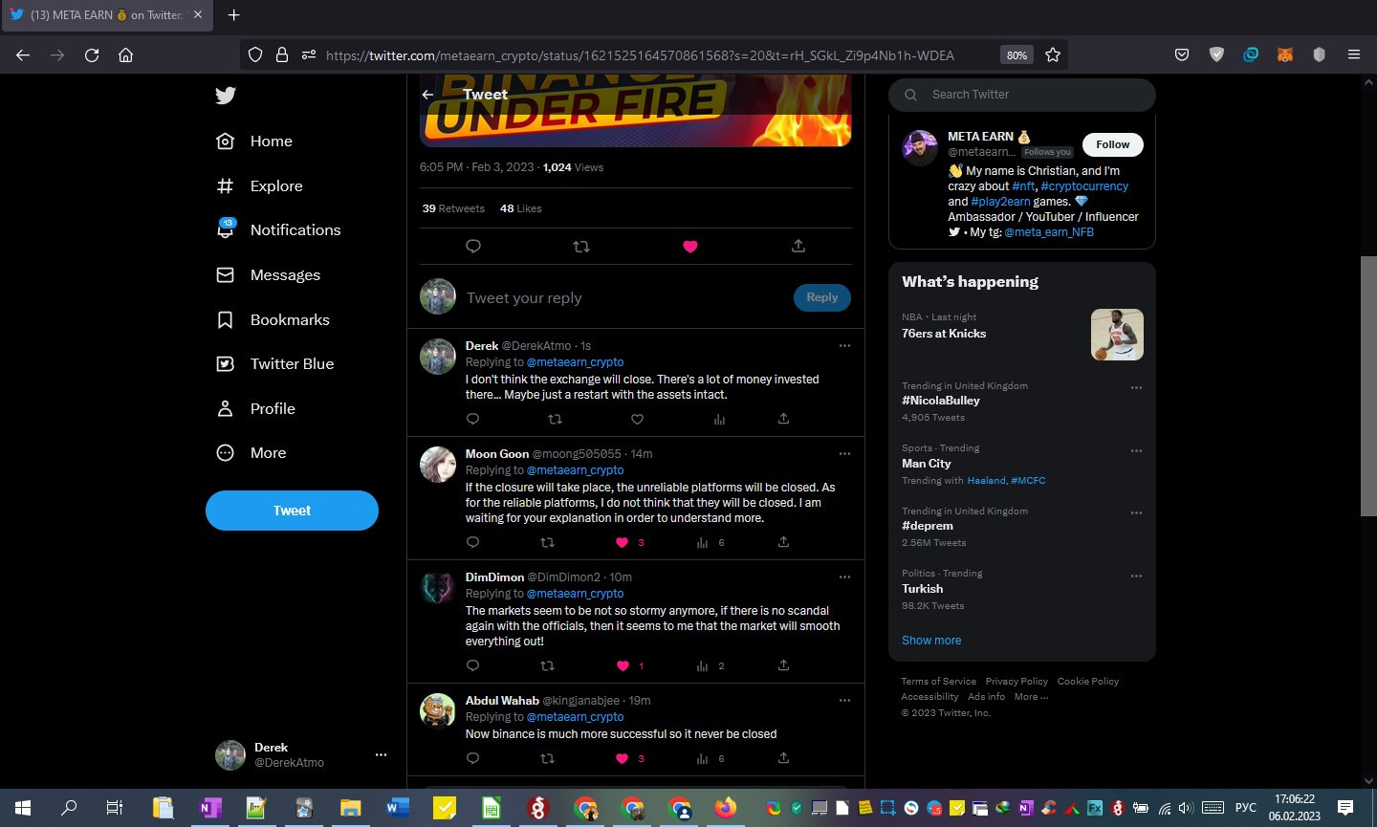Image resolution: width=1377 pixels, height=827 pixels.
Task: Open Explore in Twitter sidebar
Action: click(x=259, y=185)
